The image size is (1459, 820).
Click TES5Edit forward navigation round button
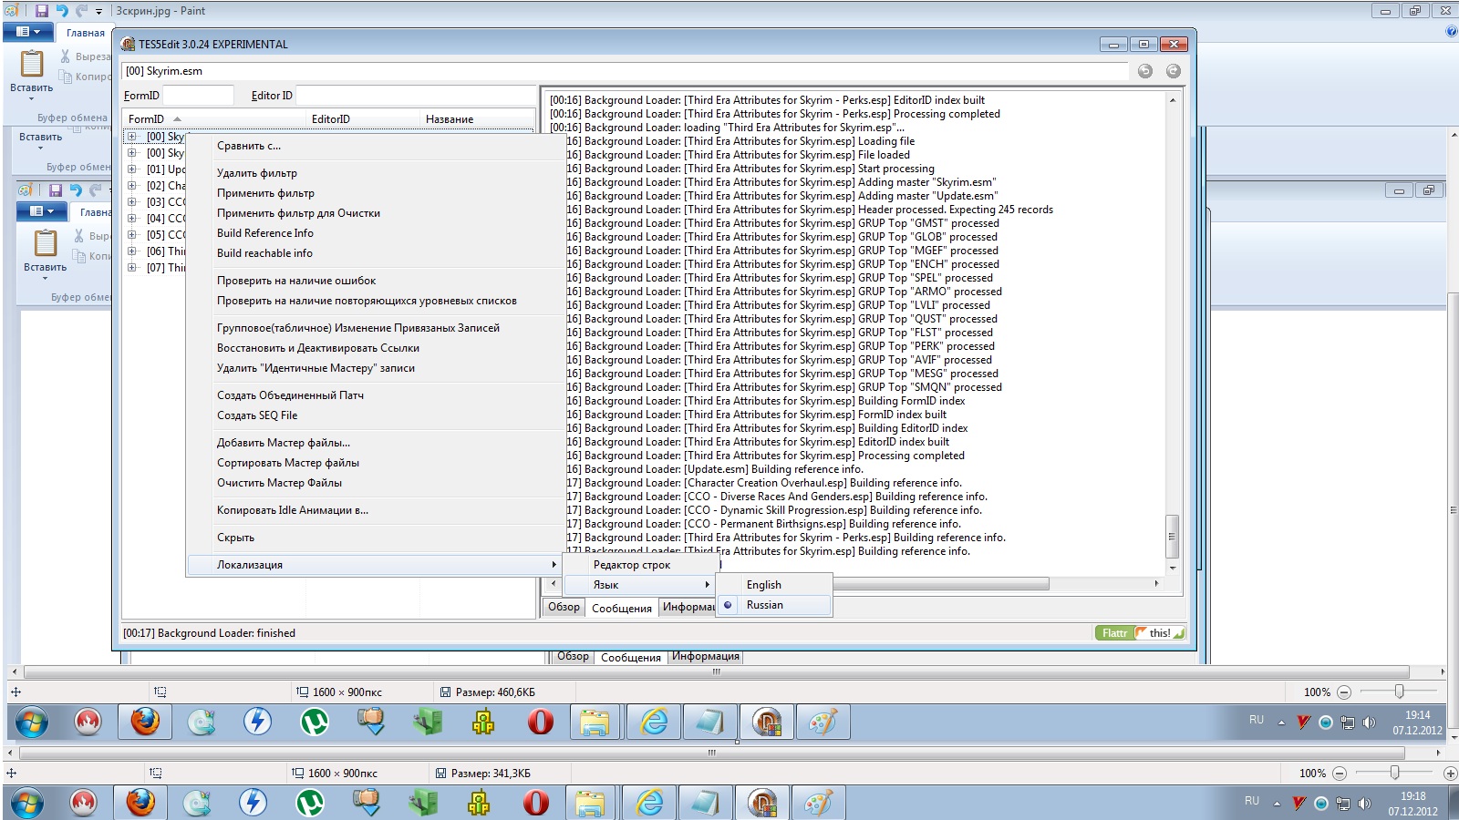pyautogui.click(x=1174, y=71)
